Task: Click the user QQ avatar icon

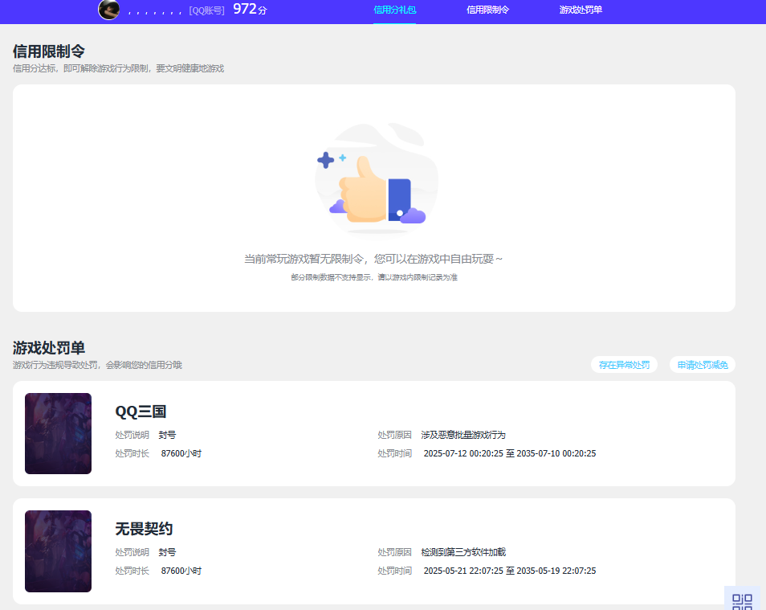Action: click(108, 10)
